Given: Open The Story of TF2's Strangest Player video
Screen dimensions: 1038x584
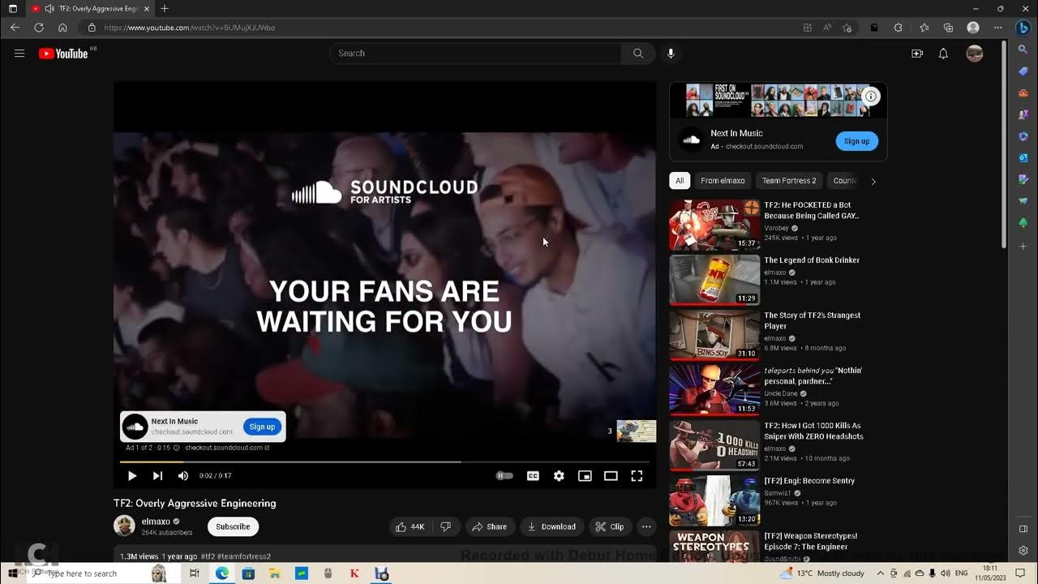Looking at the screenshot, I should pyautogui.click(x=813, y=320).
